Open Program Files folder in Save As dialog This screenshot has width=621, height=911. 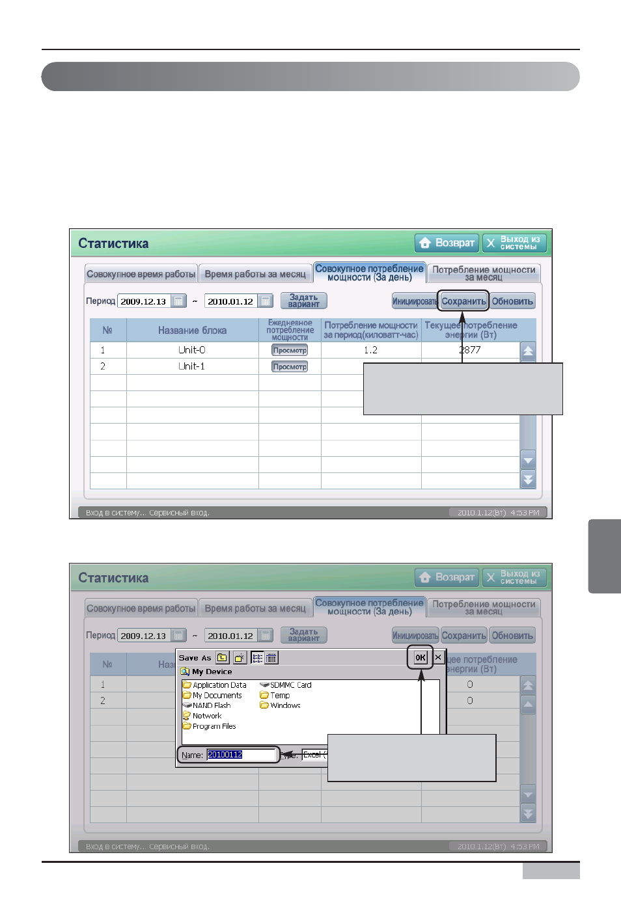pyautogui.click(x=209, y=726)
